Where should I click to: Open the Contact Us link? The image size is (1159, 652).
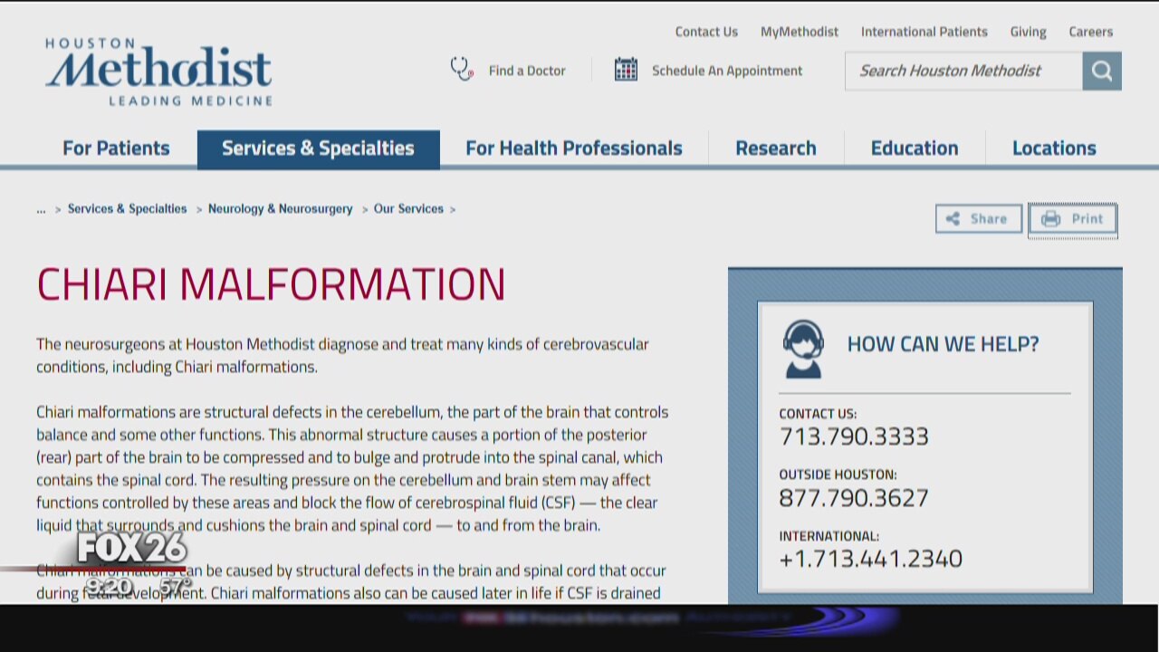tap(706, 32)
